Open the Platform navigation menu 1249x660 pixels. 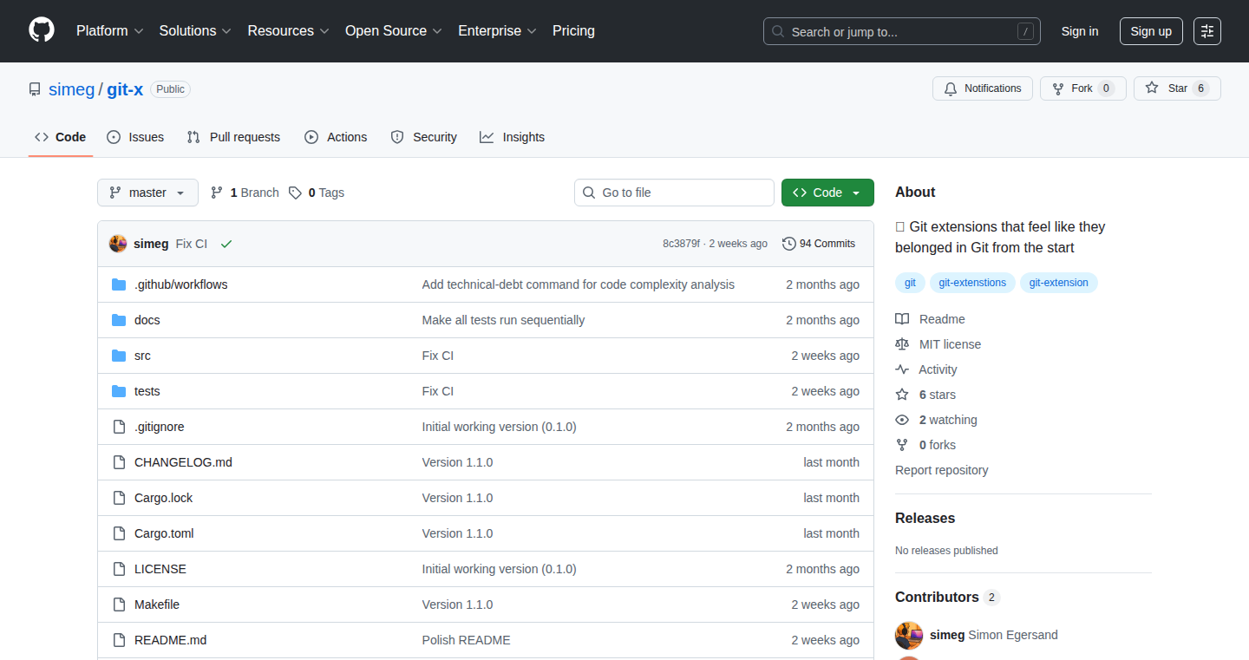click(109, 30)
